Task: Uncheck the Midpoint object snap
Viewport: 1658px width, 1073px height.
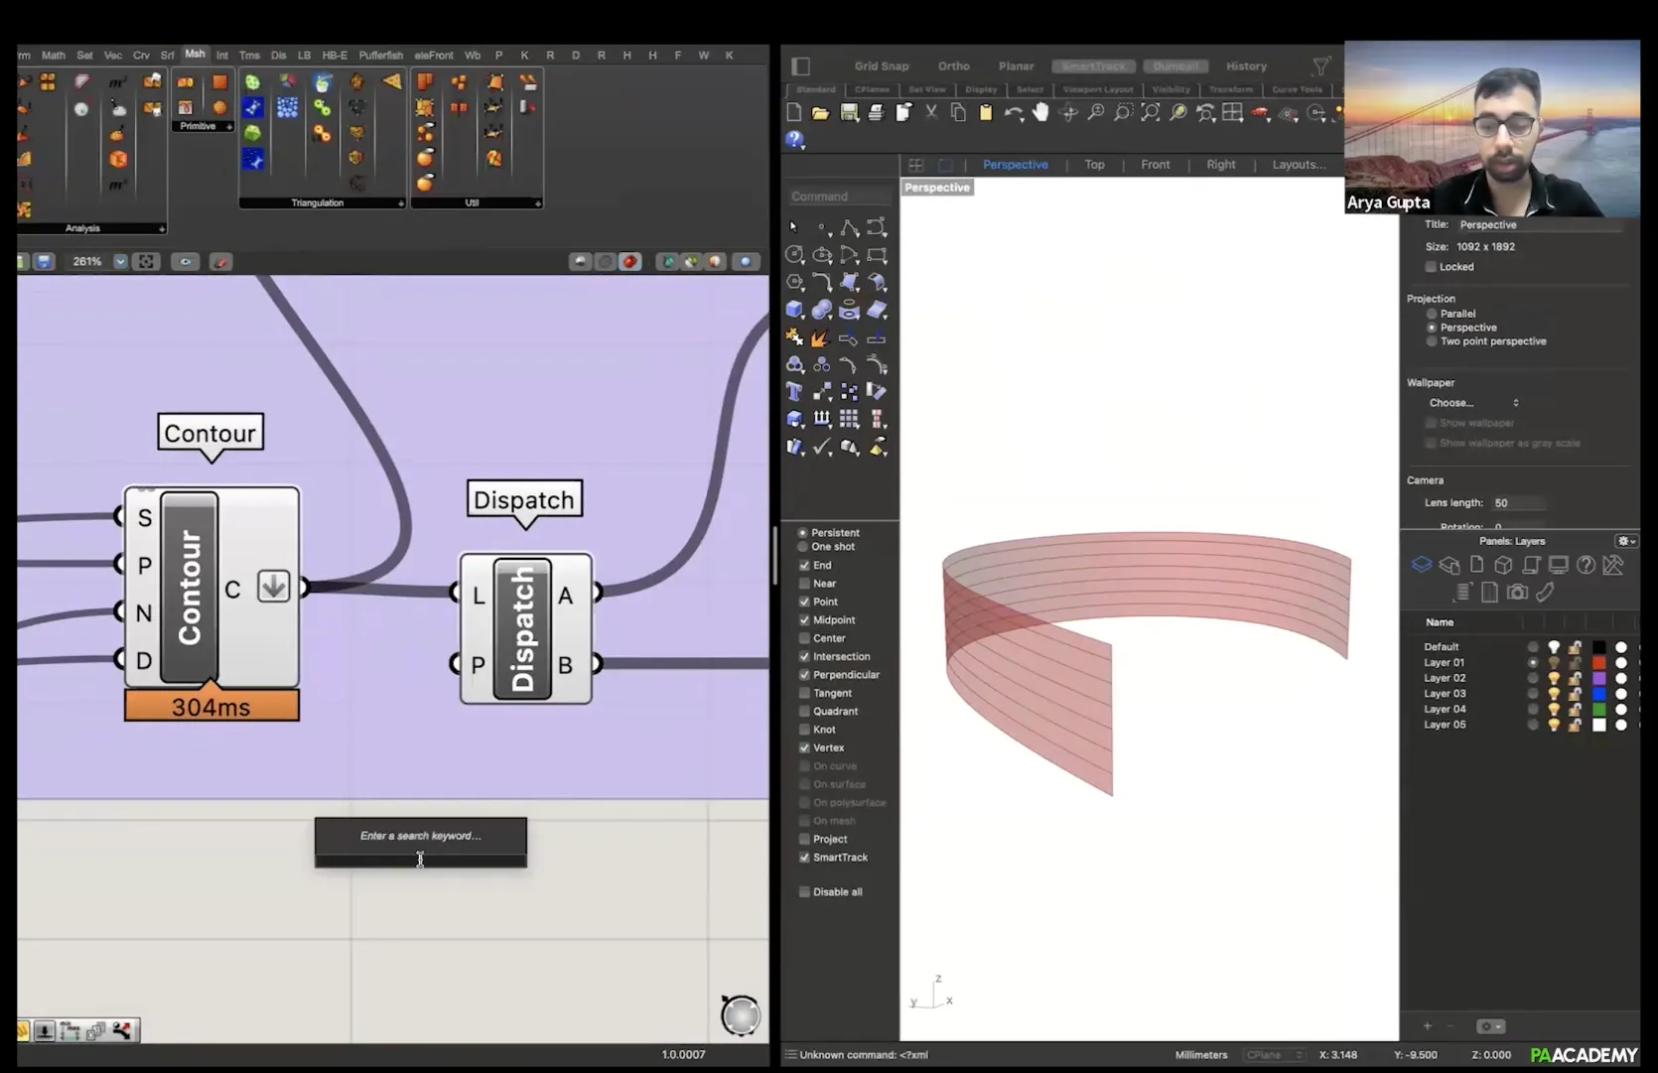Action: (x=804, y=620)
